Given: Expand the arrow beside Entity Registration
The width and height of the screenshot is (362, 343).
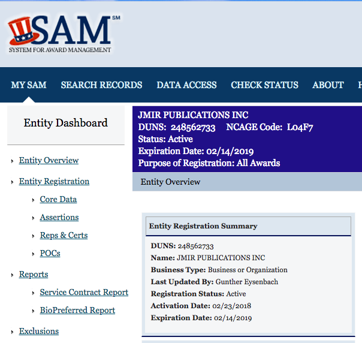Looking at the screenshot, I should (x=13, y=182).
